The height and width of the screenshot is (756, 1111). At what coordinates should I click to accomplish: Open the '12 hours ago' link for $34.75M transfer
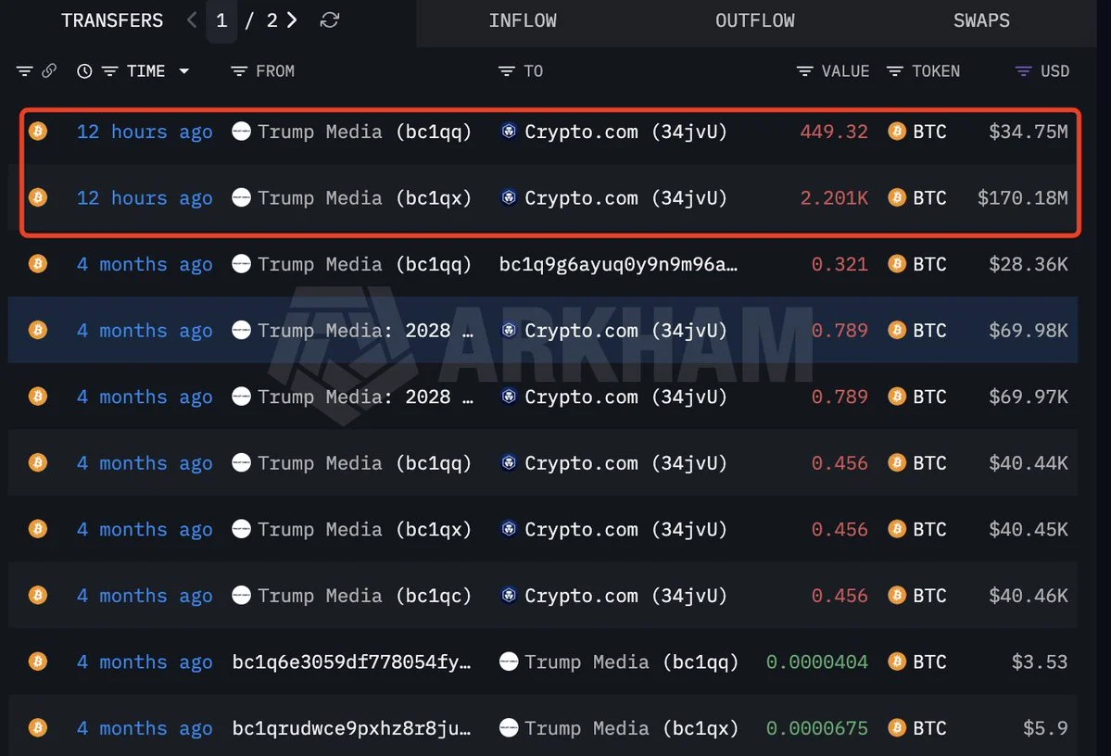(x=145, y=132)
